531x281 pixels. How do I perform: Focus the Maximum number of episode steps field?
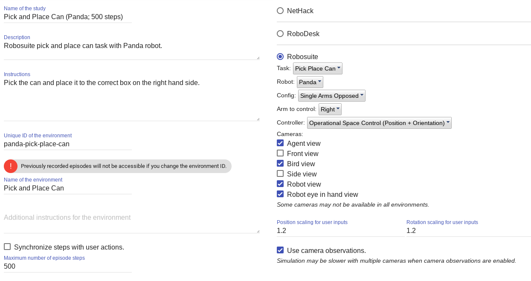click(67, 267)
